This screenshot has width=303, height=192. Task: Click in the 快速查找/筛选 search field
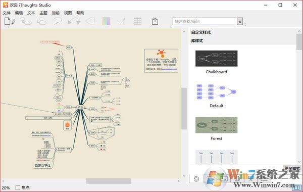[x=205, y=21]
